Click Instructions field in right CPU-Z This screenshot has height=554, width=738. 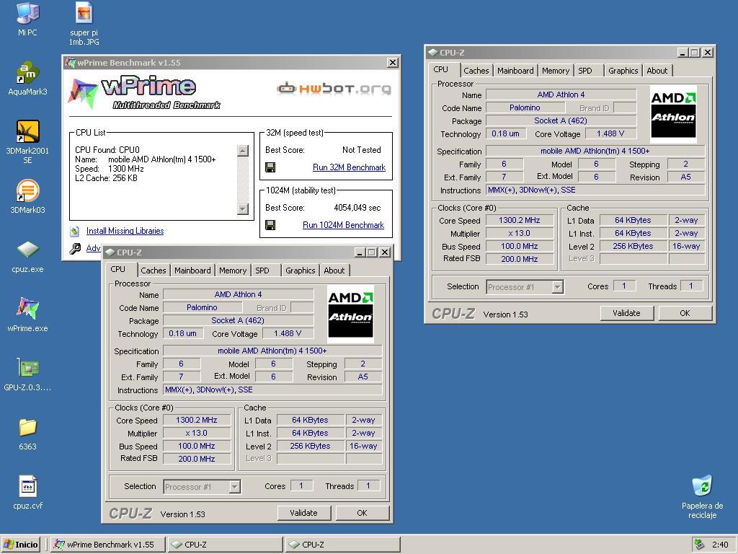[x=595, y=190]
